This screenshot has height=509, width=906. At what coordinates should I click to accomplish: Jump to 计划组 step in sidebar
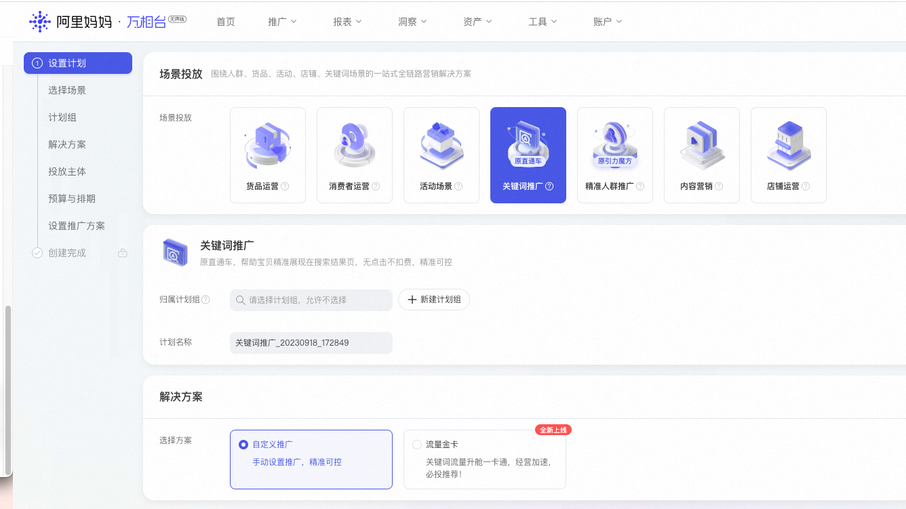pyautogui.click(x=62, y=117)
